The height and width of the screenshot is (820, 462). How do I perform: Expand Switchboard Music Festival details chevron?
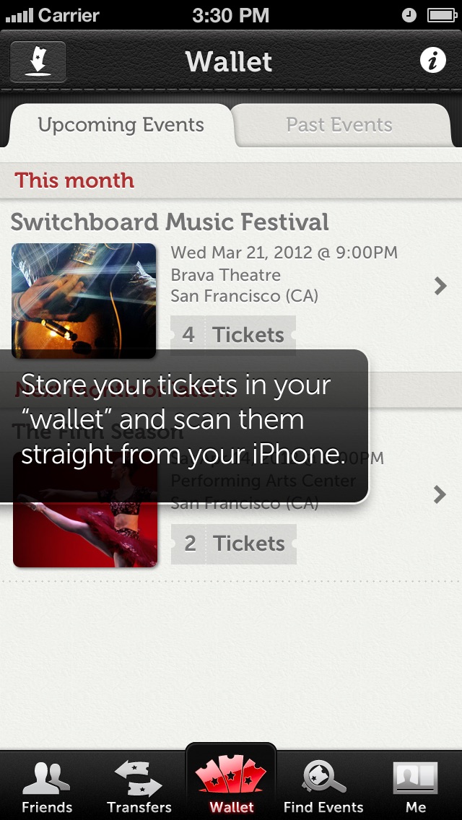click(440, 286)
